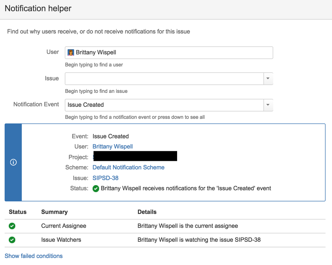Click the green check icon for Issue Watchers
This screenshot has height=265, width=332.
(x=12, y=240)
